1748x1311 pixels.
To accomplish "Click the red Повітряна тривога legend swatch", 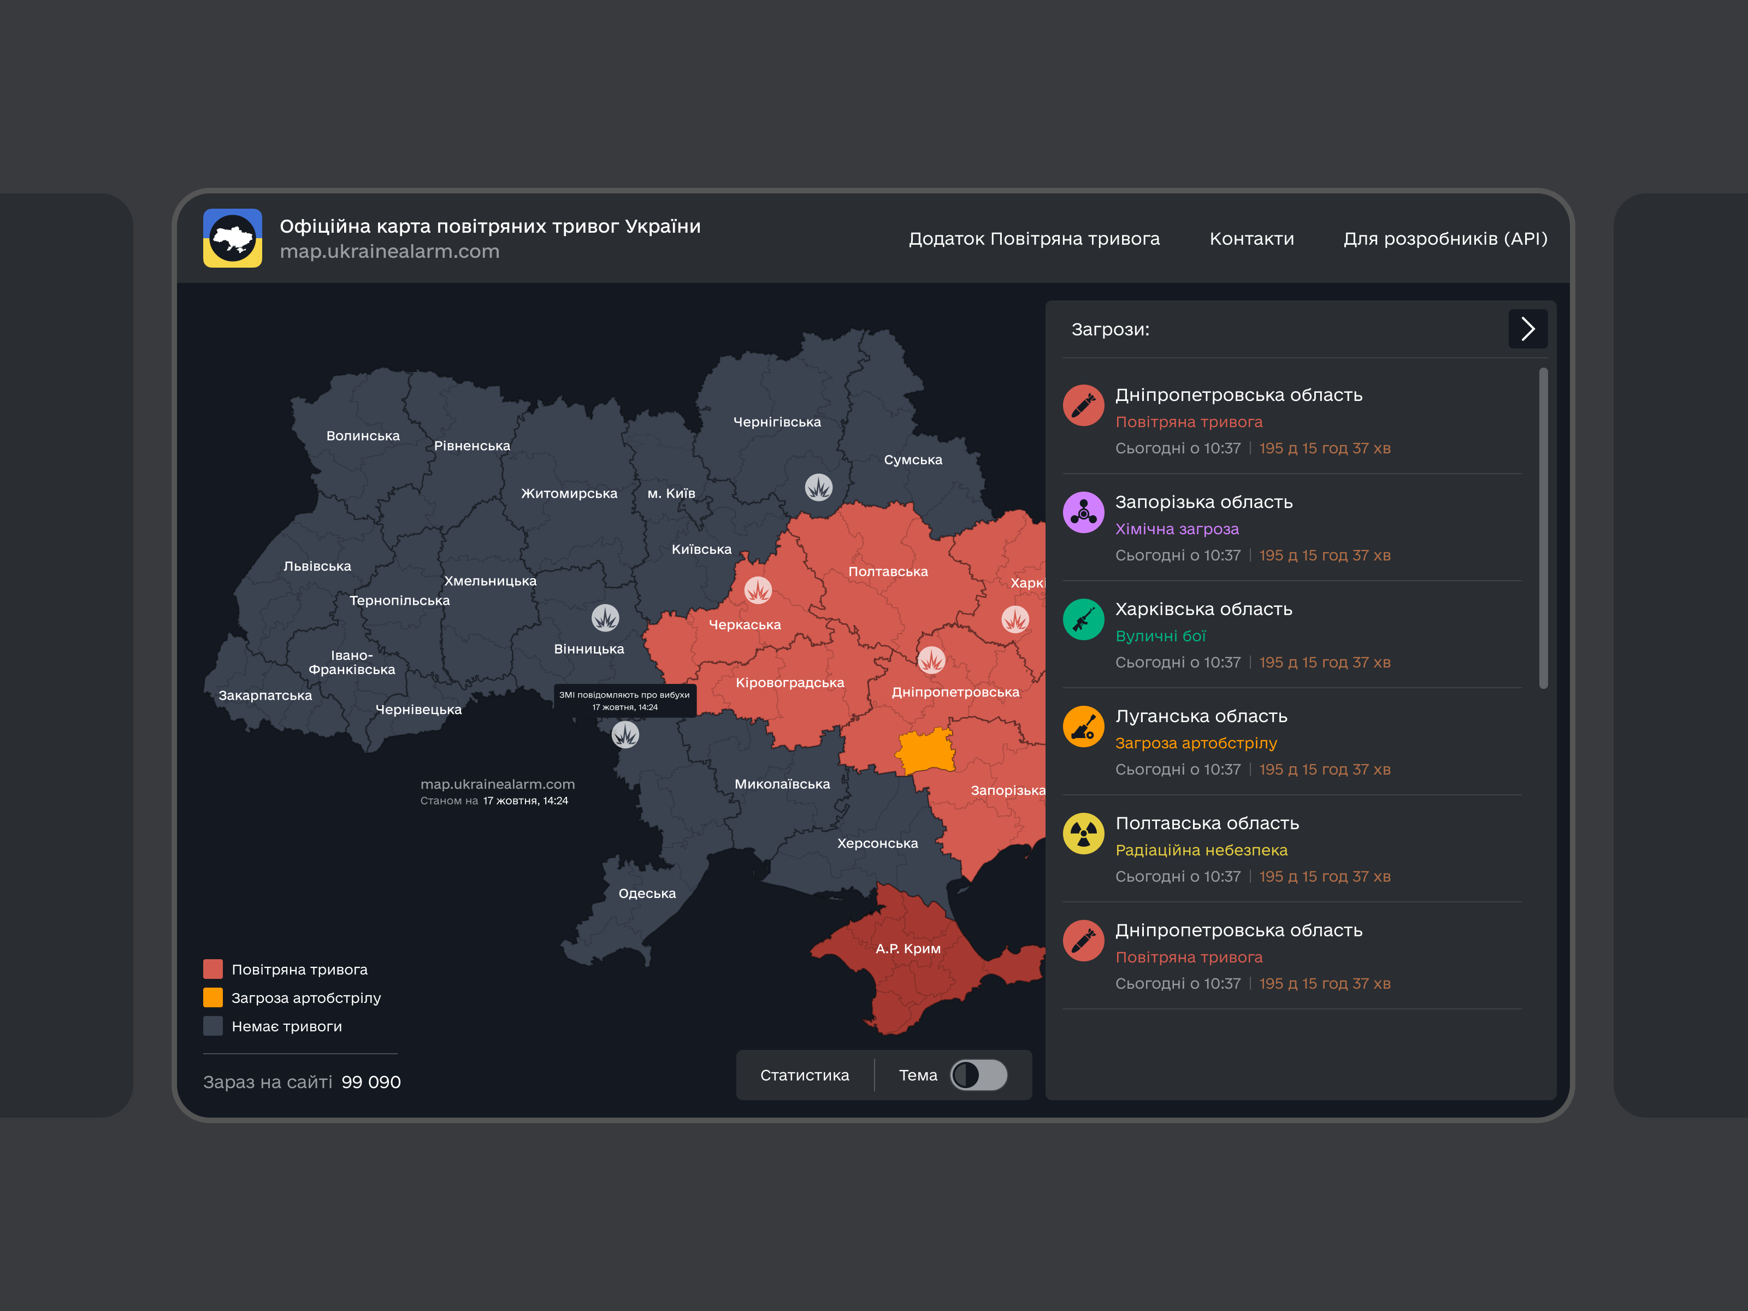I will coord(212,968).
